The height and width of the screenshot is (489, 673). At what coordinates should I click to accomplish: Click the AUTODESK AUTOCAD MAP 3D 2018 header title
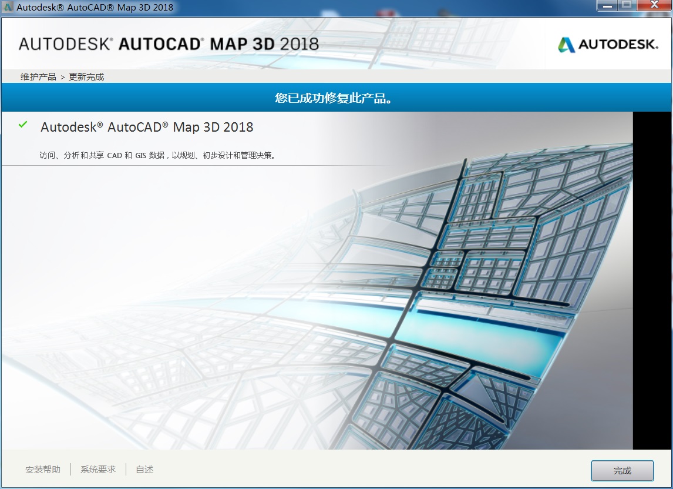169,44
